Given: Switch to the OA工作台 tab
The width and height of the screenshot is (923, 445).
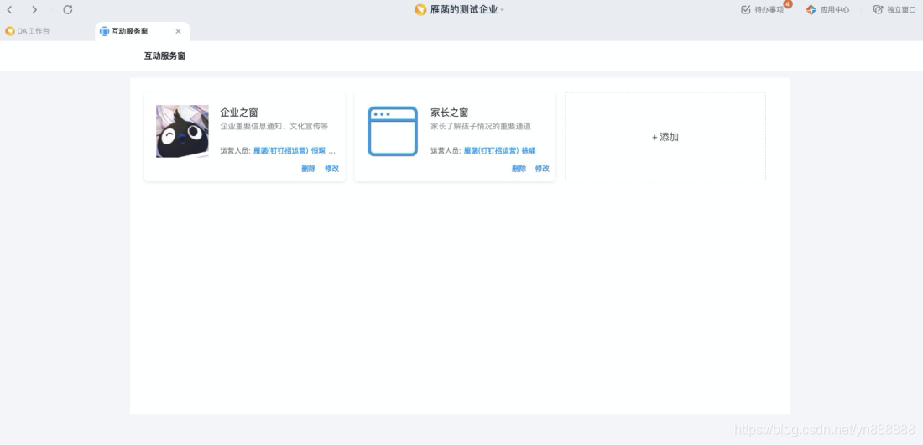Looking at the screenshot, I should pyautogui.click(x=33, y=31).
